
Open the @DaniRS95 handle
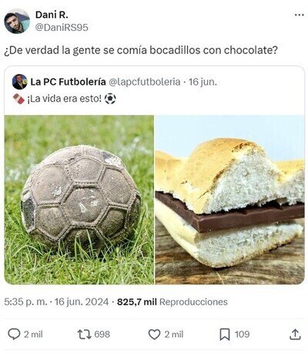tap(62, 27)
